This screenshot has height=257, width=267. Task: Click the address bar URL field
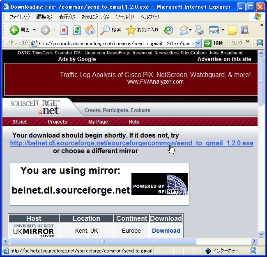pos(116,44)
